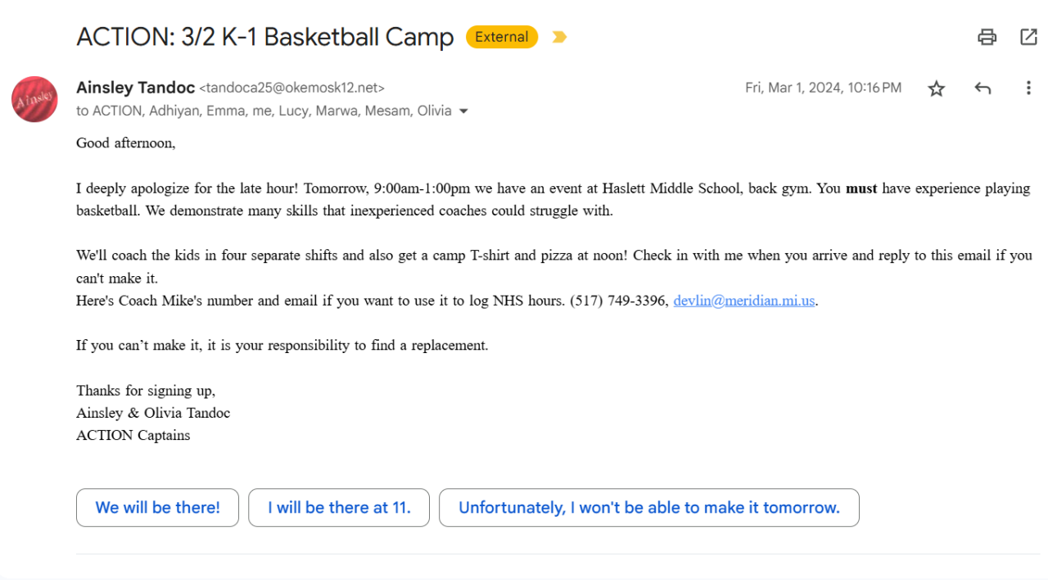Click Ainsley's red profile avatar
This screenshot has height=580, width=1048.
(x=34, y=99)
